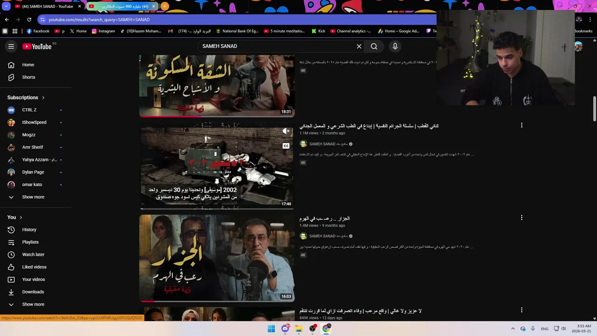The height and width of the screenshot is (336, 597).
Task: Click the 1.4M views video title
Action: point(325,218)
